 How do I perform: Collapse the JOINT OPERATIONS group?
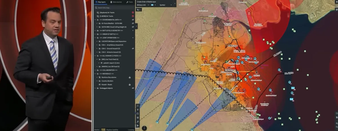[x=95, y=37]
